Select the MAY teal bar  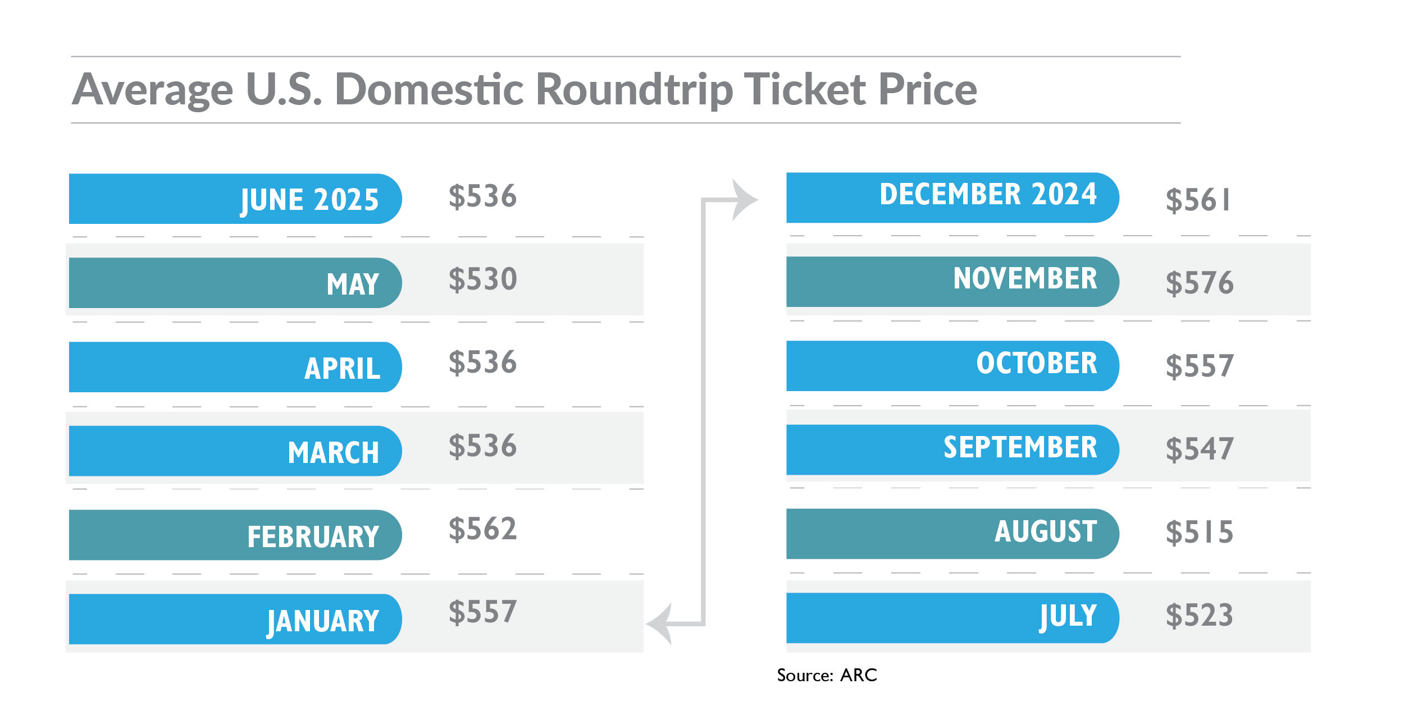(235, 283)
